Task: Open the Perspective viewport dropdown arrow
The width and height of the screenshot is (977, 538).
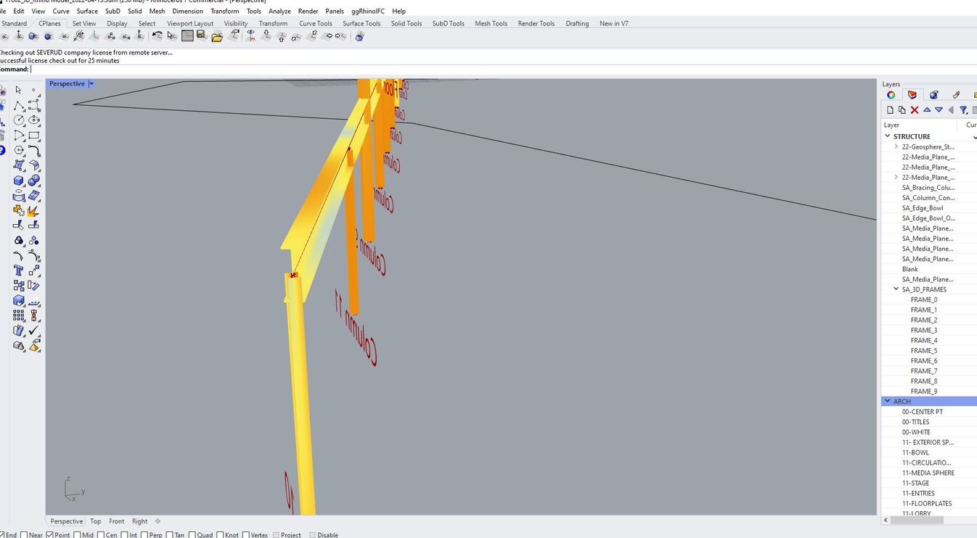Action: click(x=91, y=84)
